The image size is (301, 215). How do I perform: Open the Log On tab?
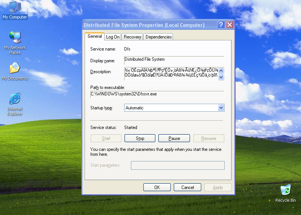click(112, 37)
